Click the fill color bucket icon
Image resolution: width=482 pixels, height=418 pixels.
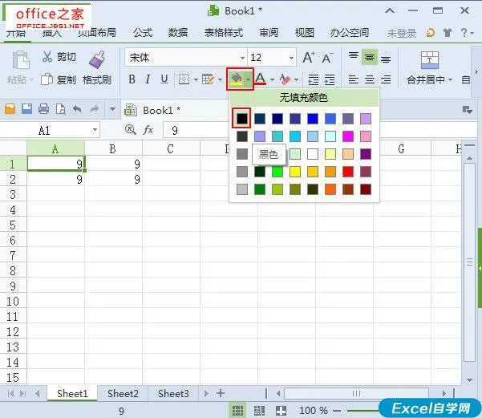point(237,79)
